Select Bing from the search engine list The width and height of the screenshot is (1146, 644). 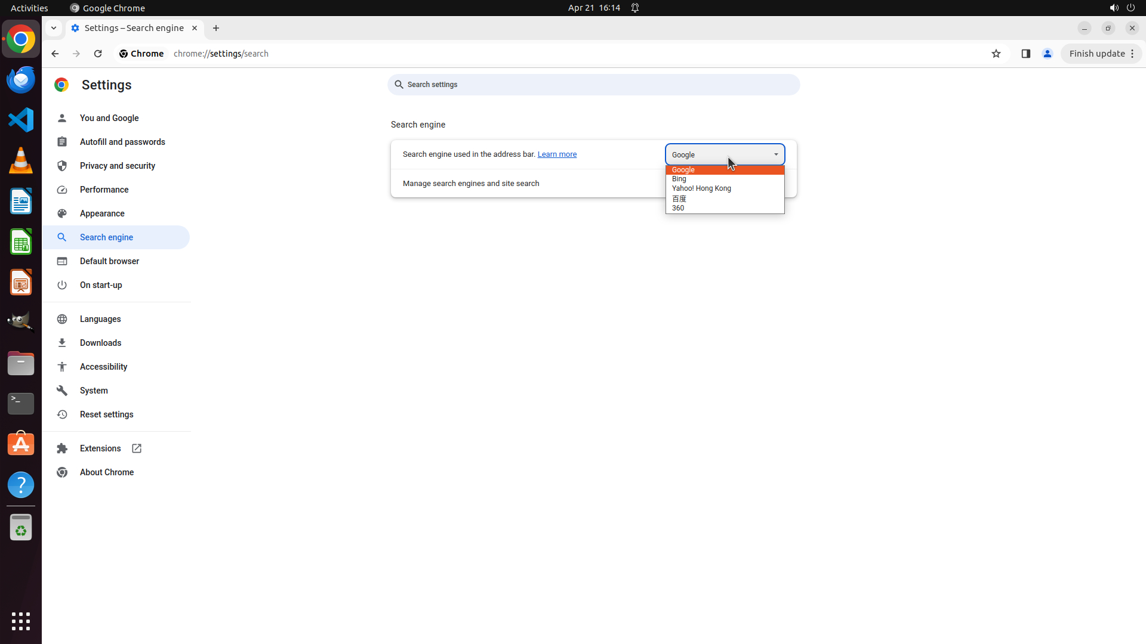[x=679, y=179]
